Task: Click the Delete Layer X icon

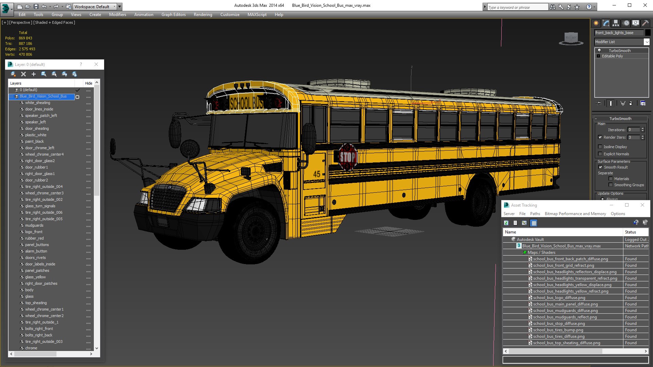Action: (x=23, y=74)
